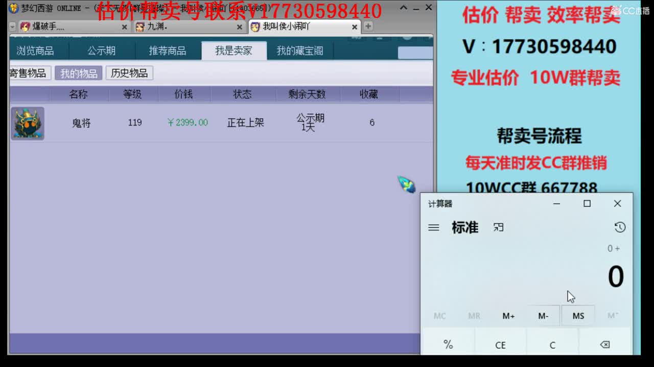654x367 pixels.
Task: Click the M+ memory add button
Action: click(508, 316)
